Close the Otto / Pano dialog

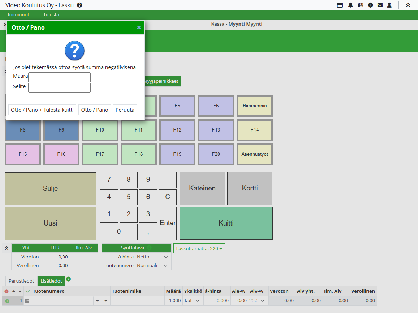point(139,27)
